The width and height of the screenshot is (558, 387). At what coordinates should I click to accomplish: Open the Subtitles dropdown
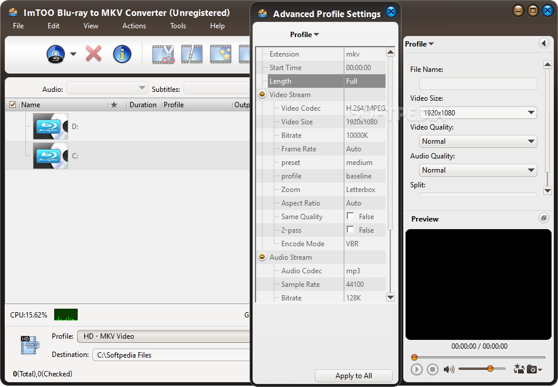coord(217,88)
